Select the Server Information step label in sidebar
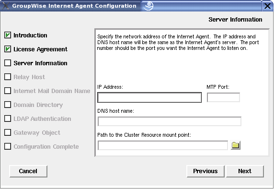This screenshot has width=274, height=189. click(x=41, y=63)
